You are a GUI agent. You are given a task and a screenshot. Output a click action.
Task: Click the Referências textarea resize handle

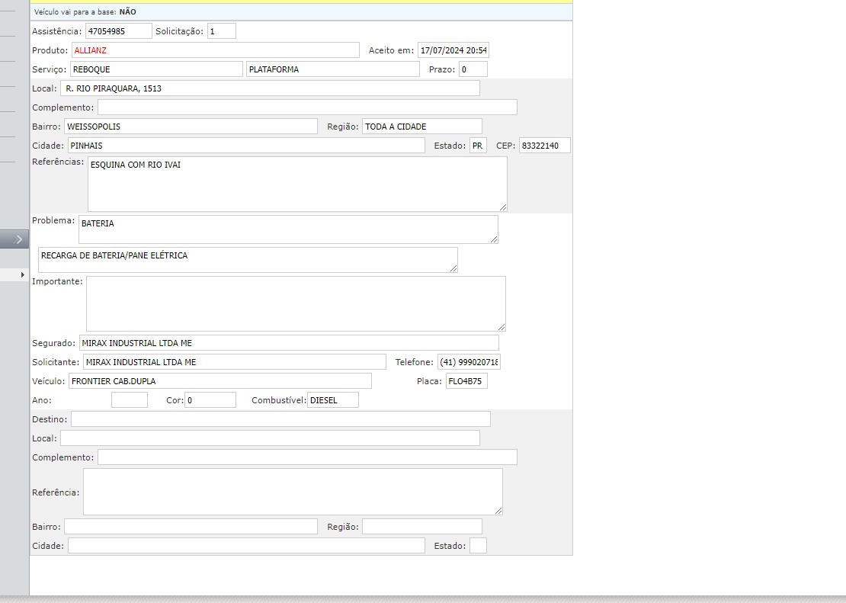502,207
